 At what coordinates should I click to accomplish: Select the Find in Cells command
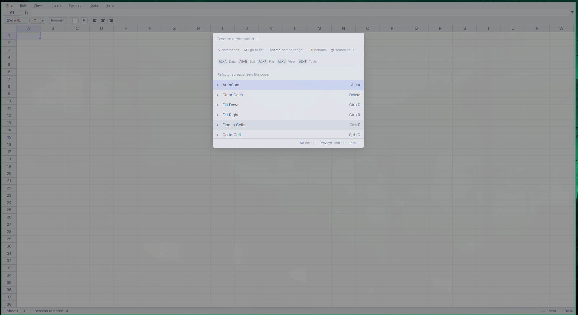click(288, 125)
